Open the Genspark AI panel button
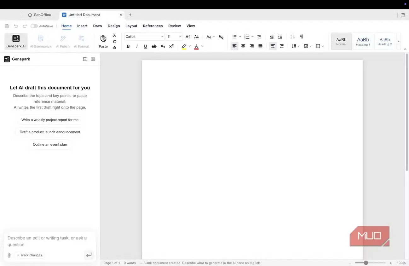 click(16, 41)
